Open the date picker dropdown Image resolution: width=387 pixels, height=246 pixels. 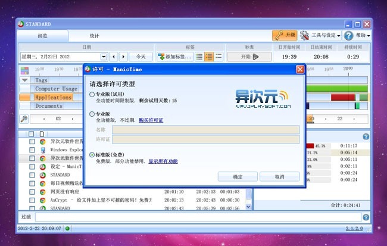click(x=104, y=57)
